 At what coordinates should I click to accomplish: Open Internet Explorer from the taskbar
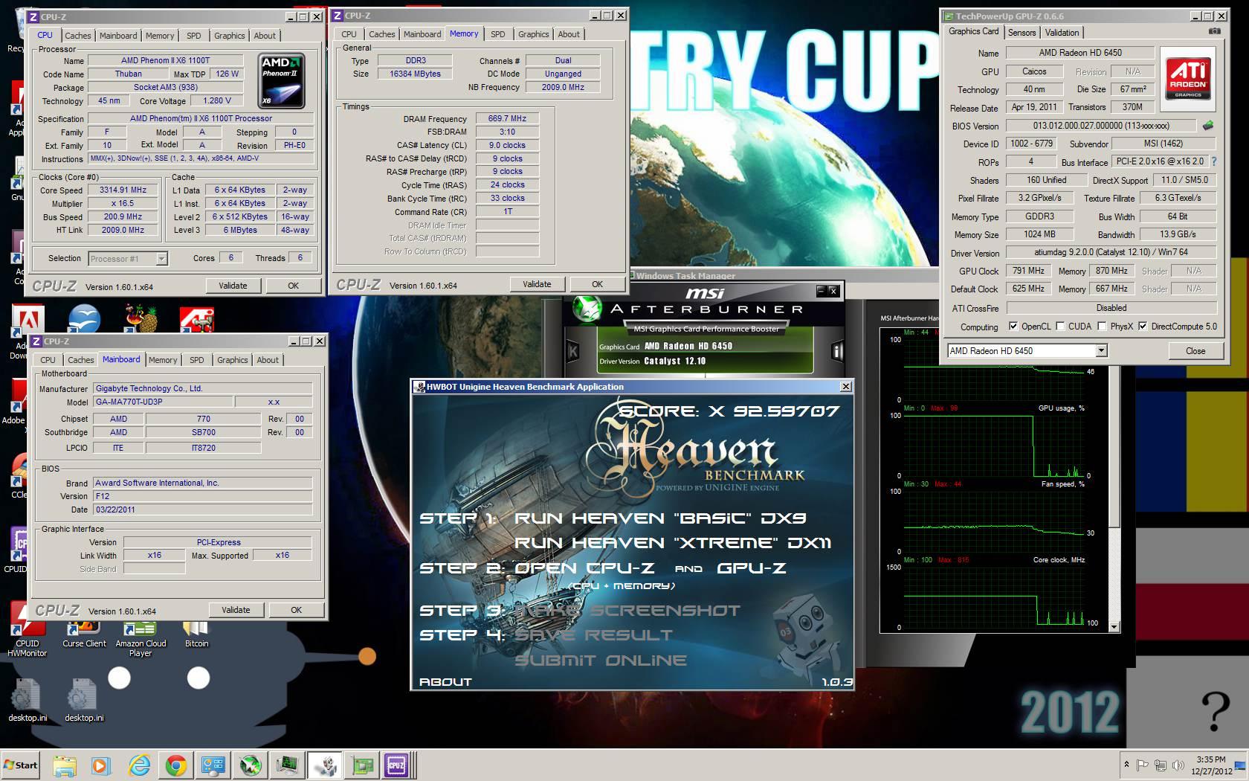click(139, 765)
